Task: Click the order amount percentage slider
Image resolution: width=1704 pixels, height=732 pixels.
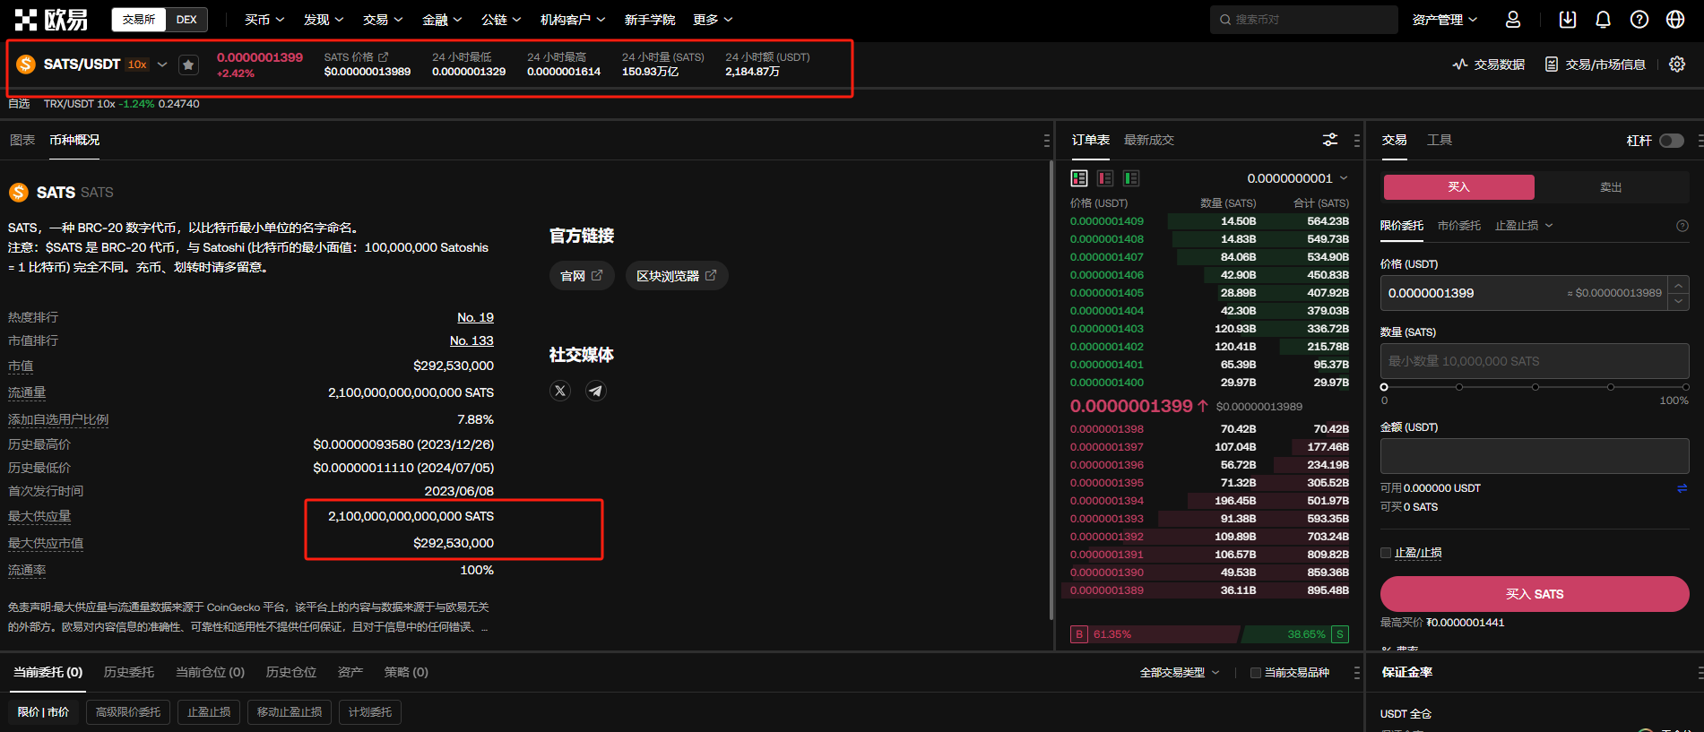Action: pos(1535,387)
